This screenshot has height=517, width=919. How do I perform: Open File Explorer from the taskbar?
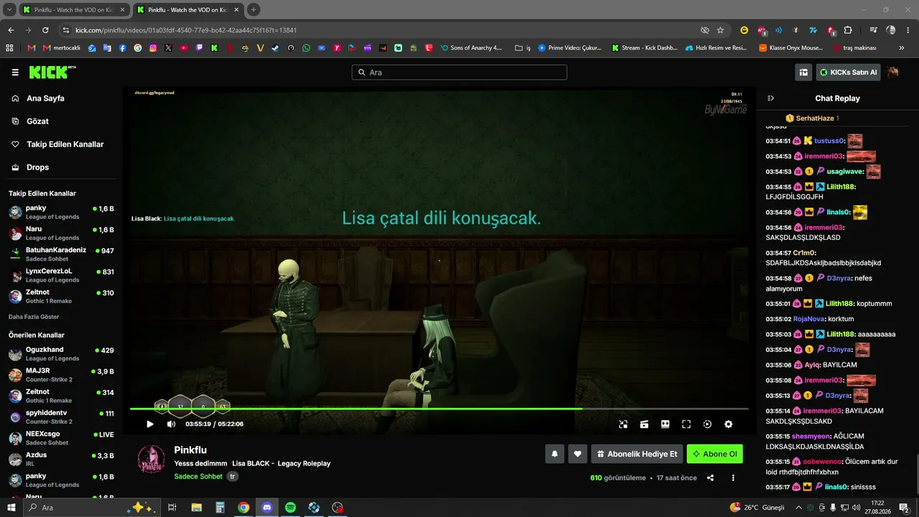tap(196, 508)
